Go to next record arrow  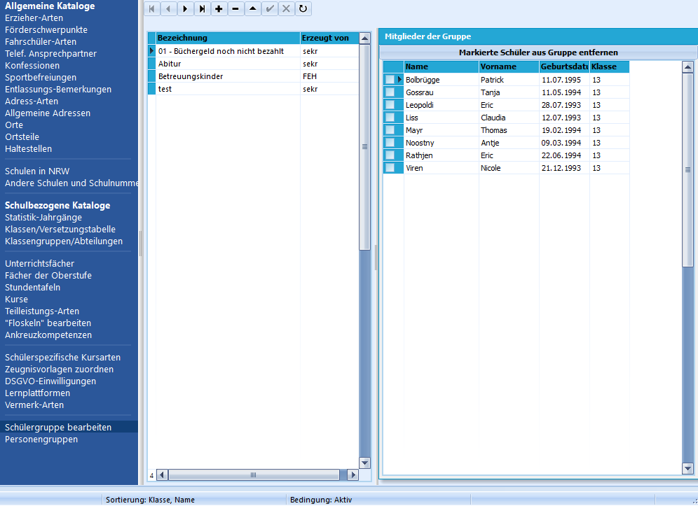click(185, 8)
